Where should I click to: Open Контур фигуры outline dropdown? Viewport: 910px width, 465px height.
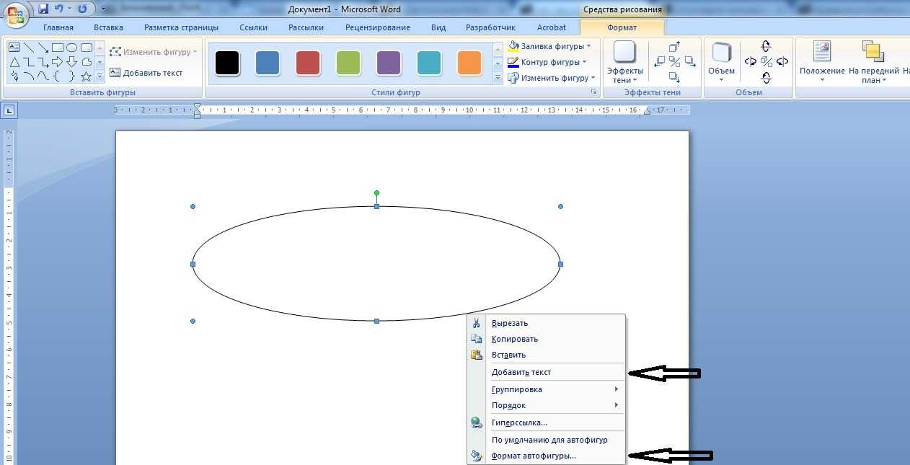coord(547,62)
